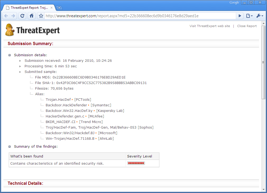Click the HackerDefender.gen.c alias name
The width and height of the screenshot is (267, 193).
coord(65,116)
